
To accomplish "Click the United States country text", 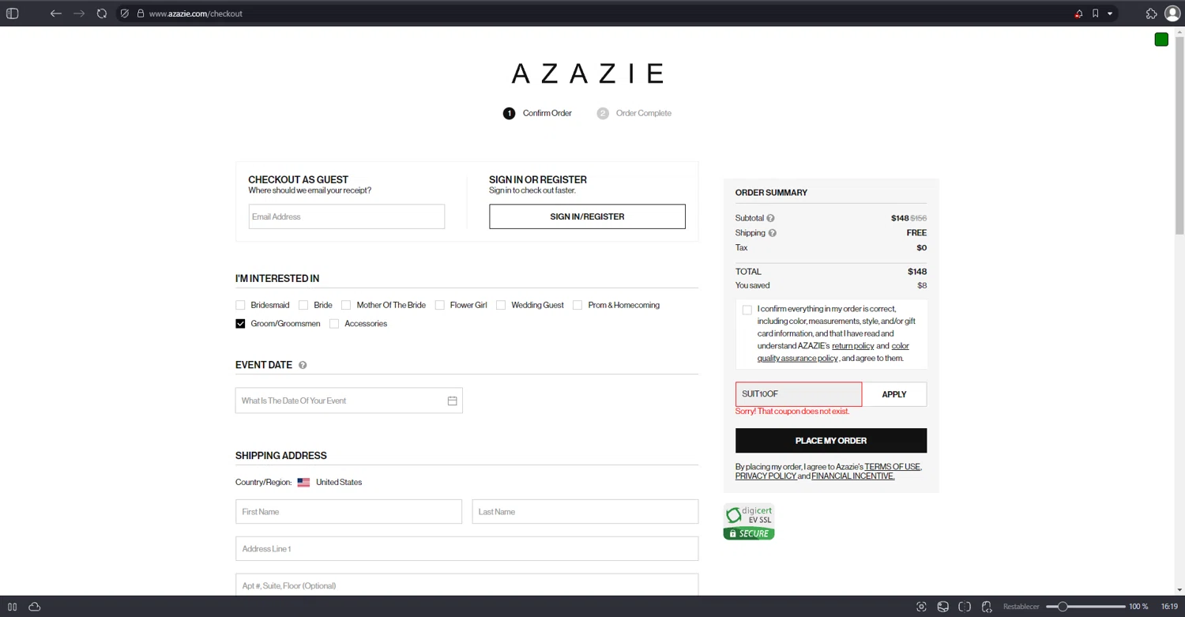I will pyautogui.click(x=339, y=482).
